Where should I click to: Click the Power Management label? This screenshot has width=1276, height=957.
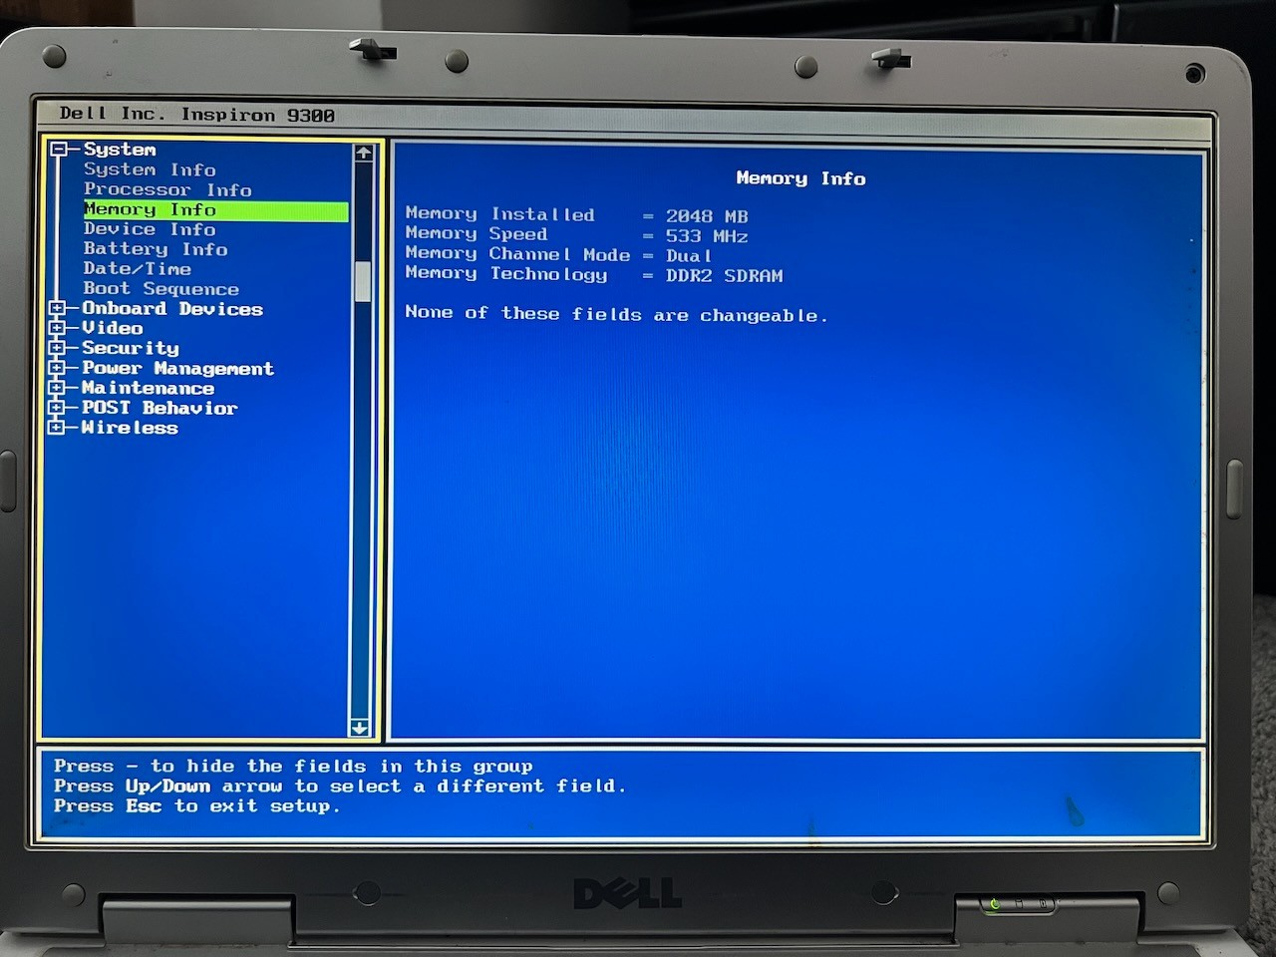177,368
